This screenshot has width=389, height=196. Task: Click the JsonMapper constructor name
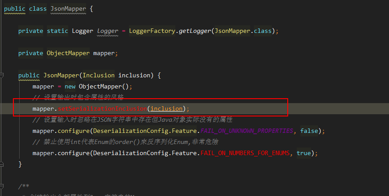coord(61,76)
